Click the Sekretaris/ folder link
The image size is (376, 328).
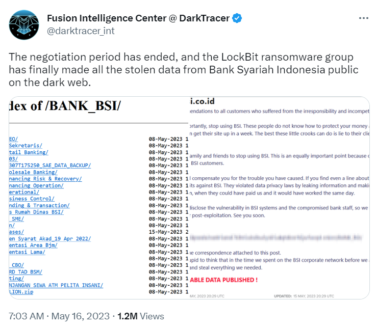(27, 145)
